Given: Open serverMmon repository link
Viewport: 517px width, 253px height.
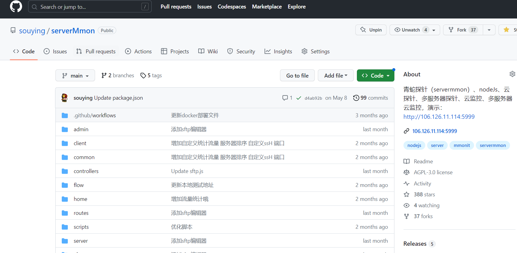Looking at the screenshot, I should pos(73,31).
